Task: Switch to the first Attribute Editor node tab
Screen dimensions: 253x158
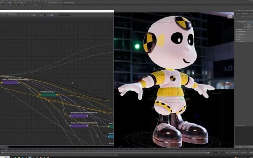Action: [x=238, y=13]
